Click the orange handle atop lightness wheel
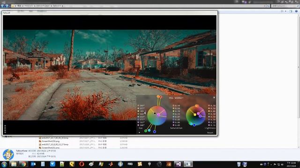This screenshot has height=168, width=300. tap(197, 106)
